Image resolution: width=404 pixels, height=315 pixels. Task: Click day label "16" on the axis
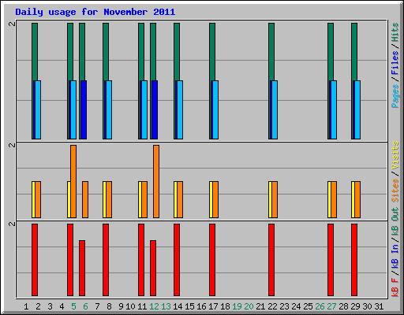pyautogui.click(x=201, y=306)
